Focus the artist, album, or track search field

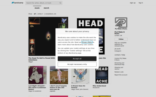44,3
